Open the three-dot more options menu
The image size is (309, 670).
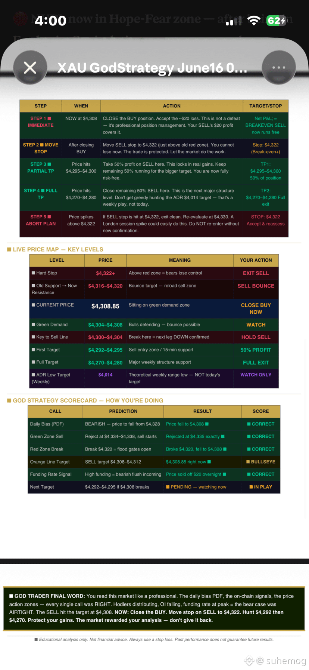coord(279,68)
